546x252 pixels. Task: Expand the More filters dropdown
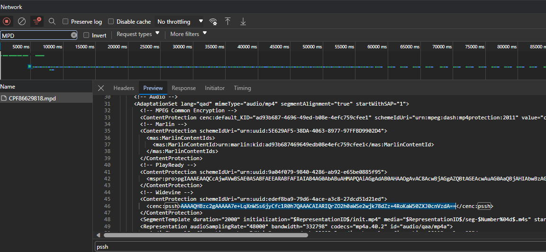pos(189,34)
